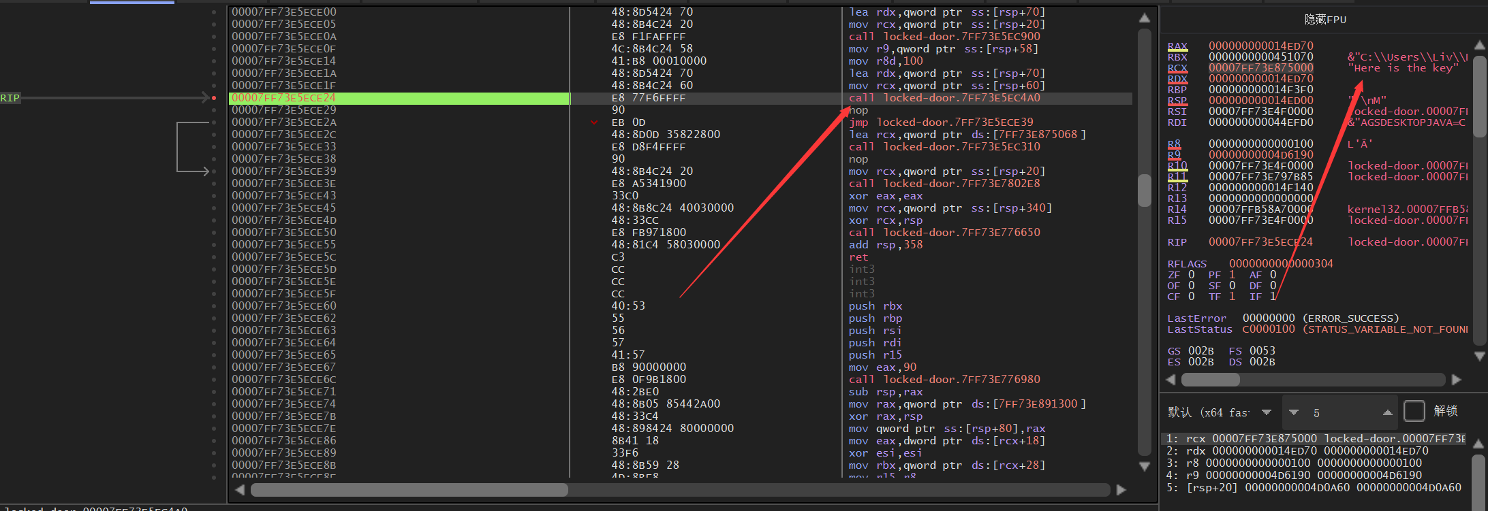Click the red jump chevron at address 00007FF73E5ECE2A
The width and height of the screenshot is (1488, 511).
pyautogui.click(x=594, y=122)
